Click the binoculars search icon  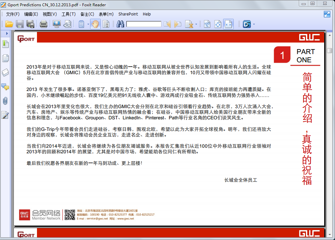pos(120,24)
